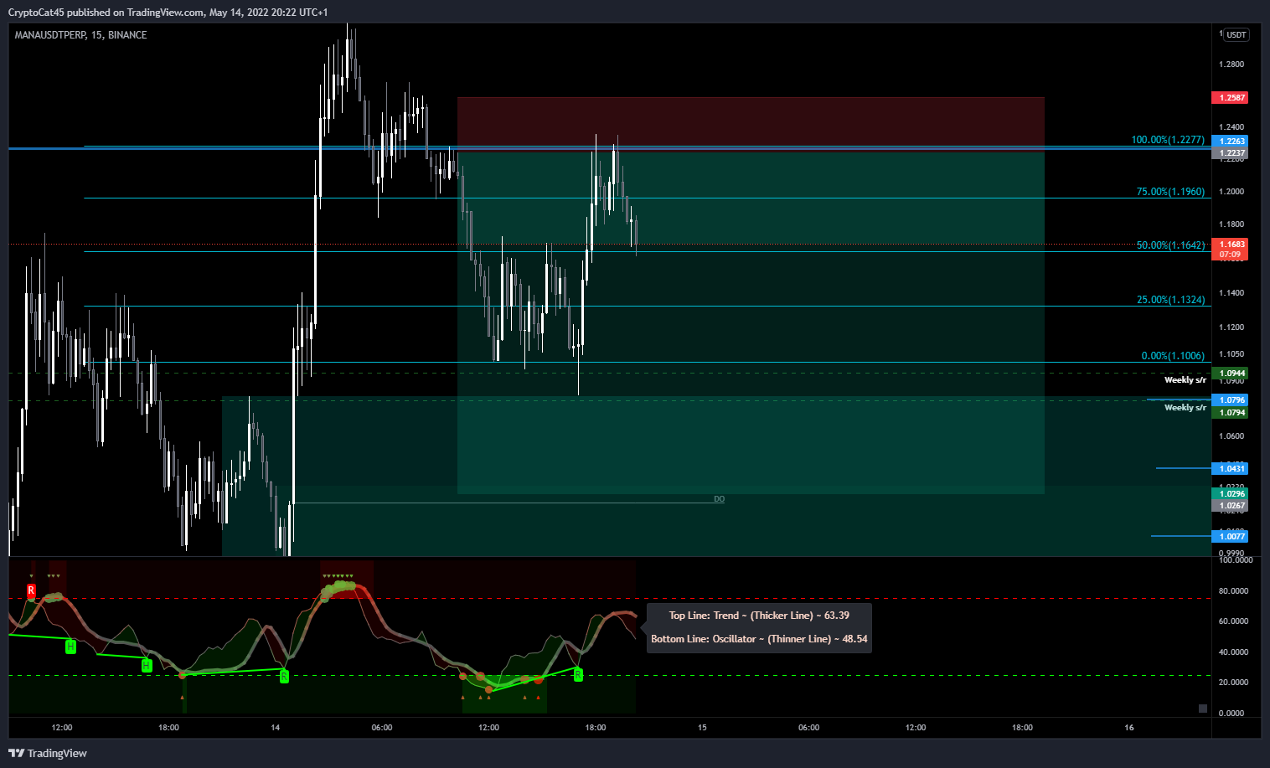Select the blue 1.0077 price label
The height and width of the screenshot is (768, 1270).
click(1230, 536)
